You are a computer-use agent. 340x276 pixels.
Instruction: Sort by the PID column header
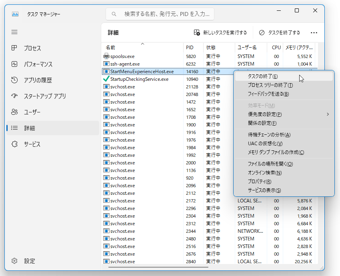[x=194, y=47]
